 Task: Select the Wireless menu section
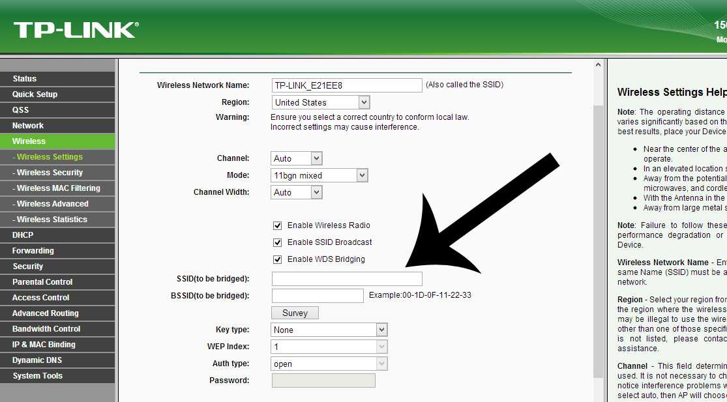pos(57,141)
